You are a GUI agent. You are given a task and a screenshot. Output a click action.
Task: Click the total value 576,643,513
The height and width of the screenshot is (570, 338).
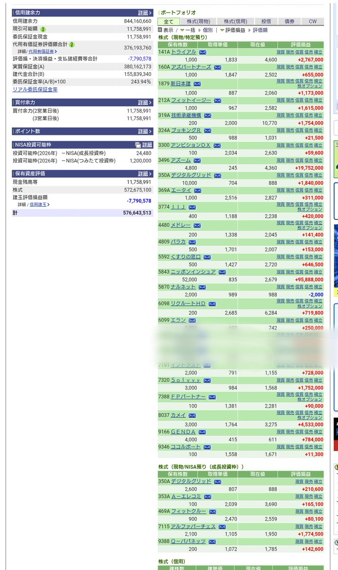click(137, 213)
